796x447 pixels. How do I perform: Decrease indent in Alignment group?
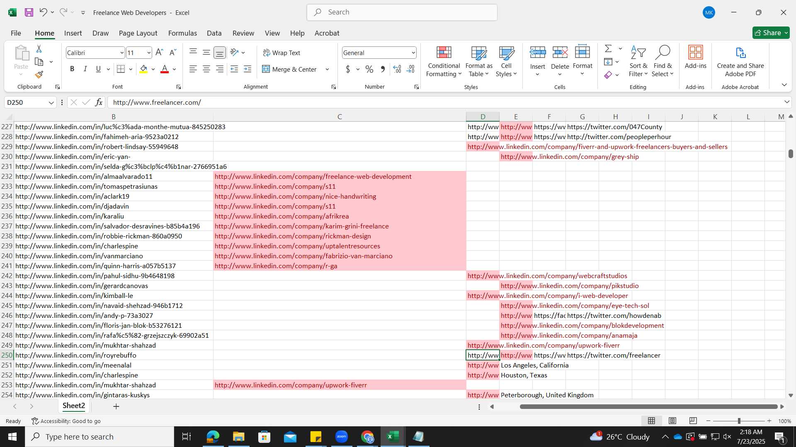[x=234, y=69]
